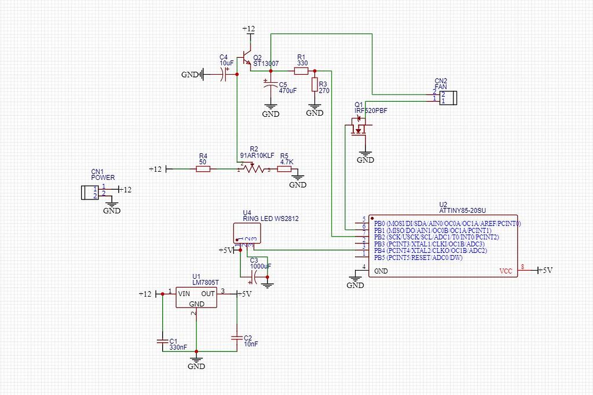Select the C1 330nF capacitor symbol

[163, 341]
